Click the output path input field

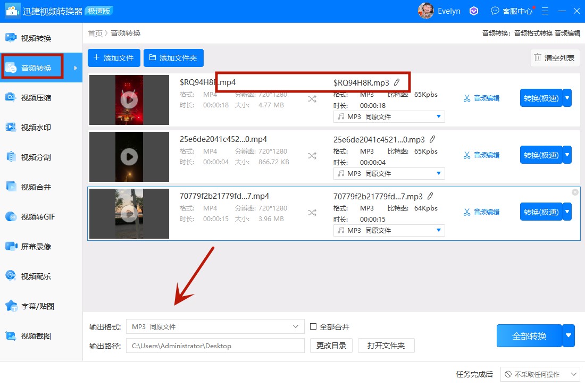[x=214, y=345]
